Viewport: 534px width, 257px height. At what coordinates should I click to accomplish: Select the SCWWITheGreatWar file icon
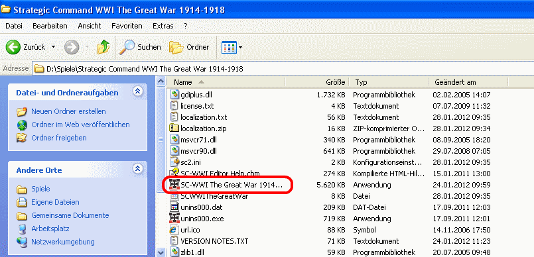coord(174,196)
